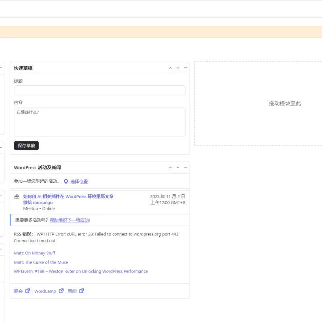Click the 标题 input field
This screenshot has height=322, width=322.
click(99, 90)
